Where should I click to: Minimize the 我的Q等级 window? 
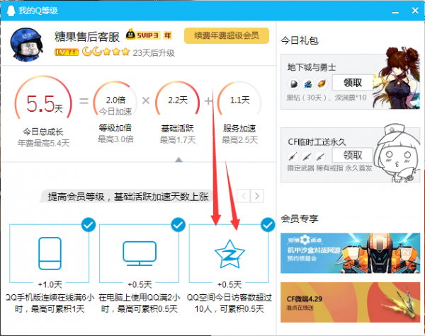click(x=395, y=11)
